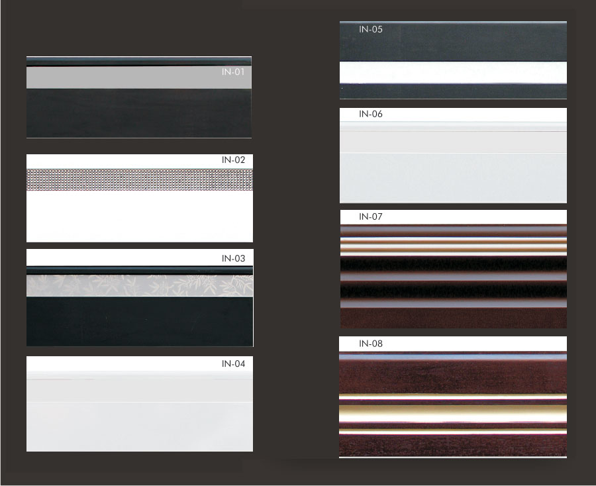596x486 pixels.
Task: Click the IN-01 label text
Action: click(x=233, y=72)
